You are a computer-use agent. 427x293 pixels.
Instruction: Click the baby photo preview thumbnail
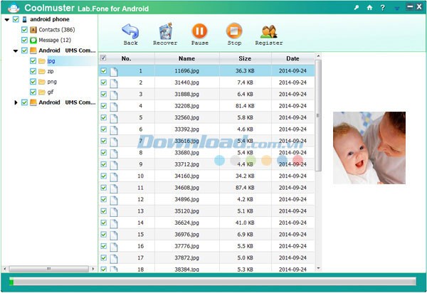(369, 148)
